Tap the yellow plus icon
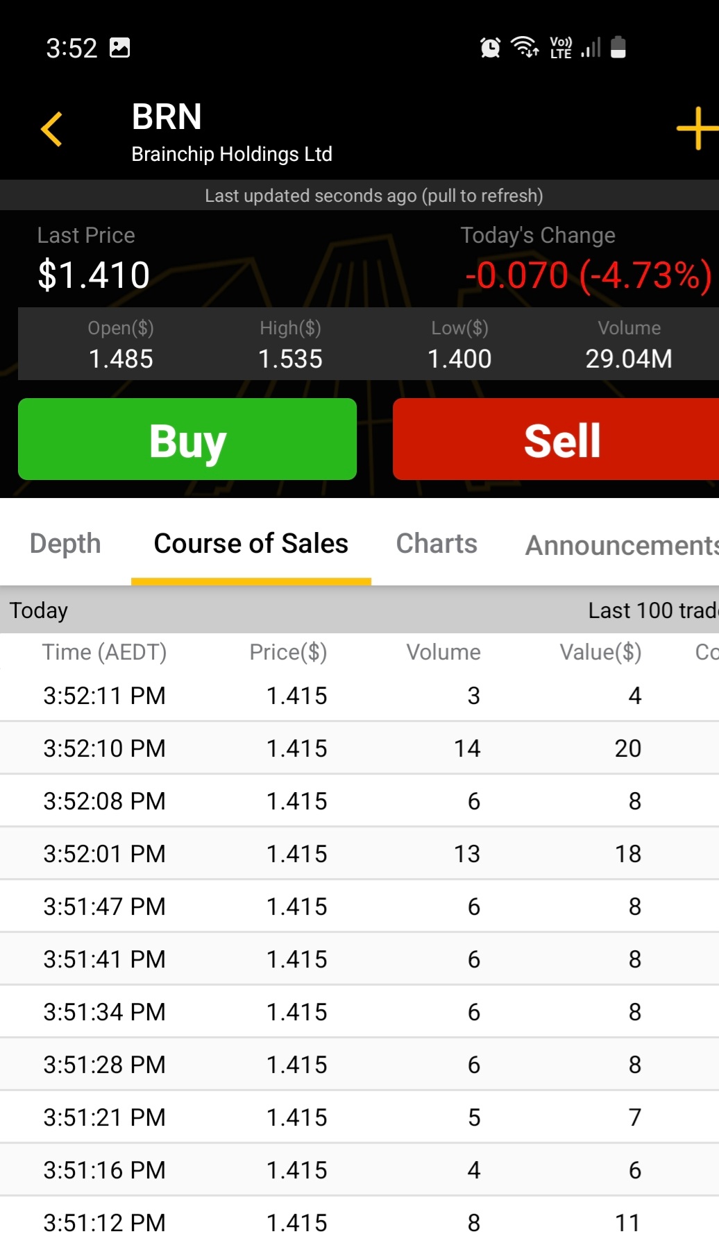This screenshot has width=719, height=1245. pyautogui.click(x=696, y=128)
